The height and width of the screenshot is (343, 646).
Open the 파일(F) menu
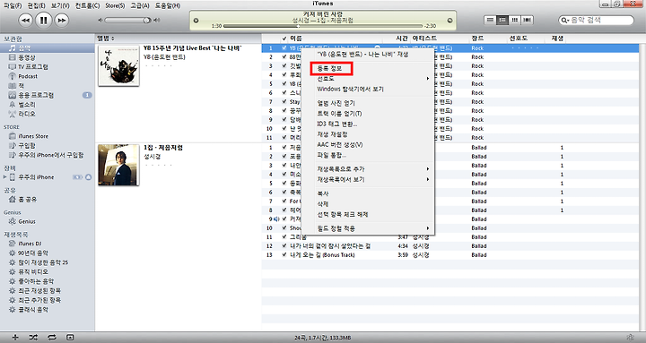(x=13, y=5)
